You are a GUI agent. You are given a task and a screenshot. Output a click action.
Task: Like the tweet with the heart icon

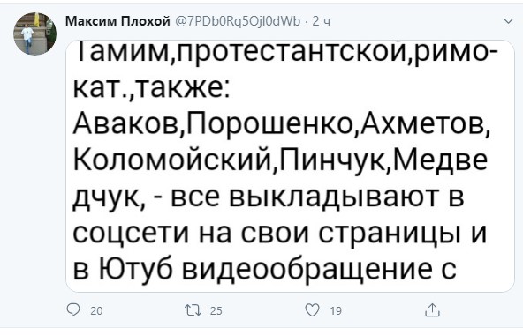pyautogui.click(x=312, y=310)
